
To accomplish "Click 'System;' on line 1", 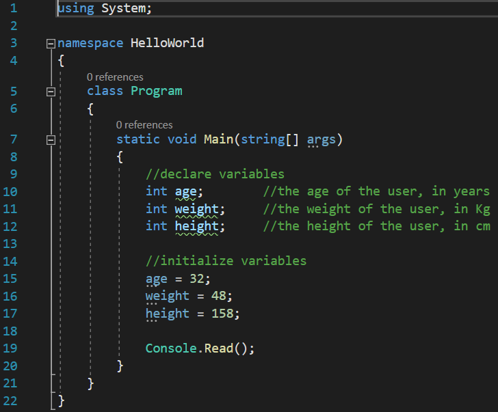I will 127,9.
